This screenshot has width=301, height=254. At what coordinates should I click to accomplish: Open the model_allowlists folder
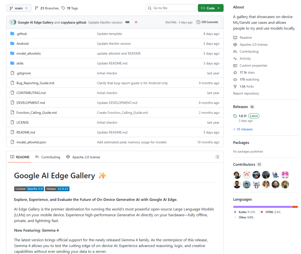click(29, 54)
